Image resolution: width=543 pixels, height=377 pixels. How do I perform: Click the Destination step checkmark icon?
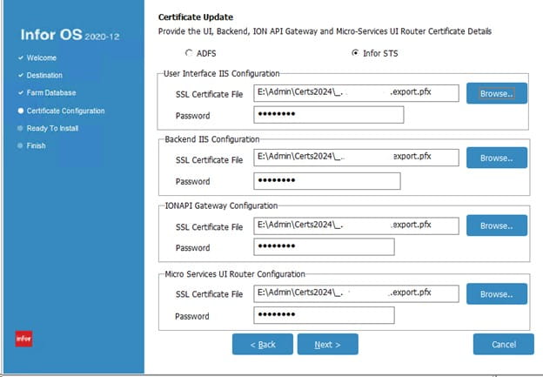click(x=21, y=75)
